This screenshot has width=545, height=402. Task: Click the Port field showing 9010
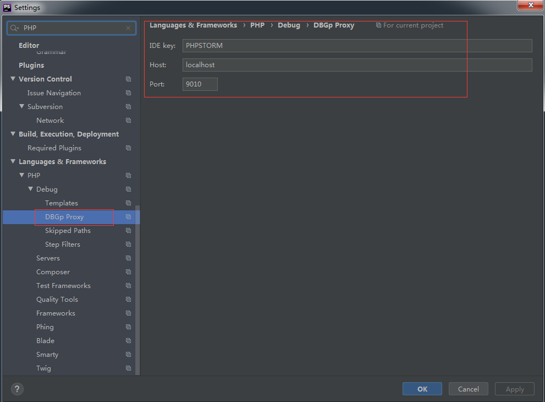[200, 84]
